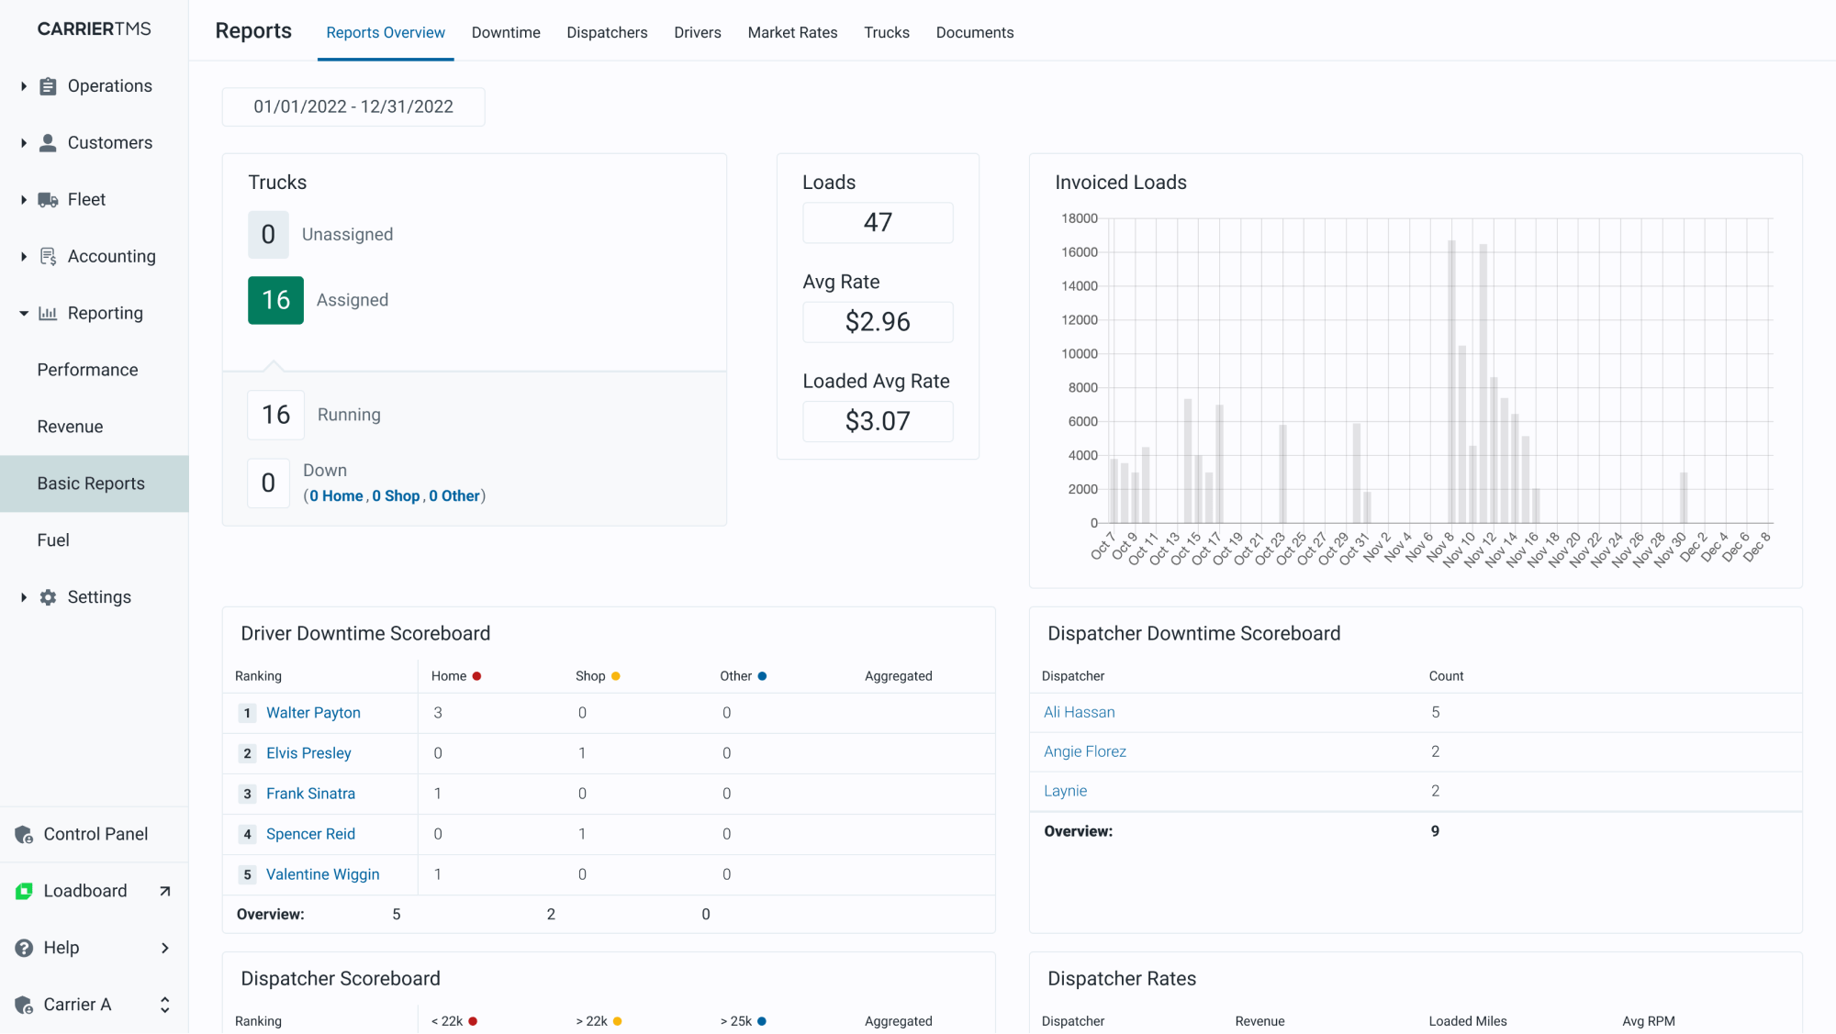Click the Settings gear icon
Image resolution: width=1836 pixels, height=1034 pixels.
(x=50, y=596)
